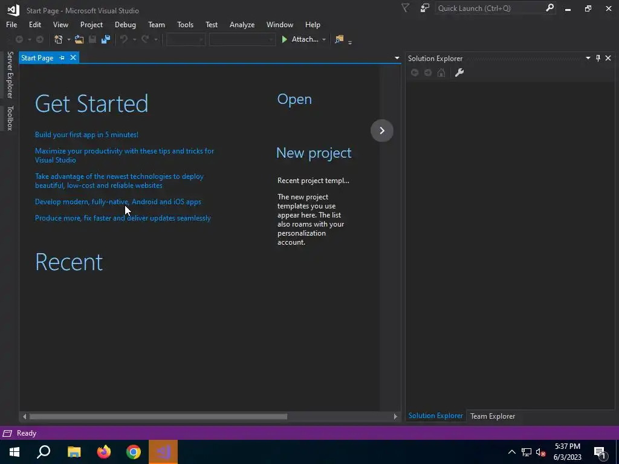Open Solution Explorer window position dropdown
619x464 pixels.
(588, 58)
